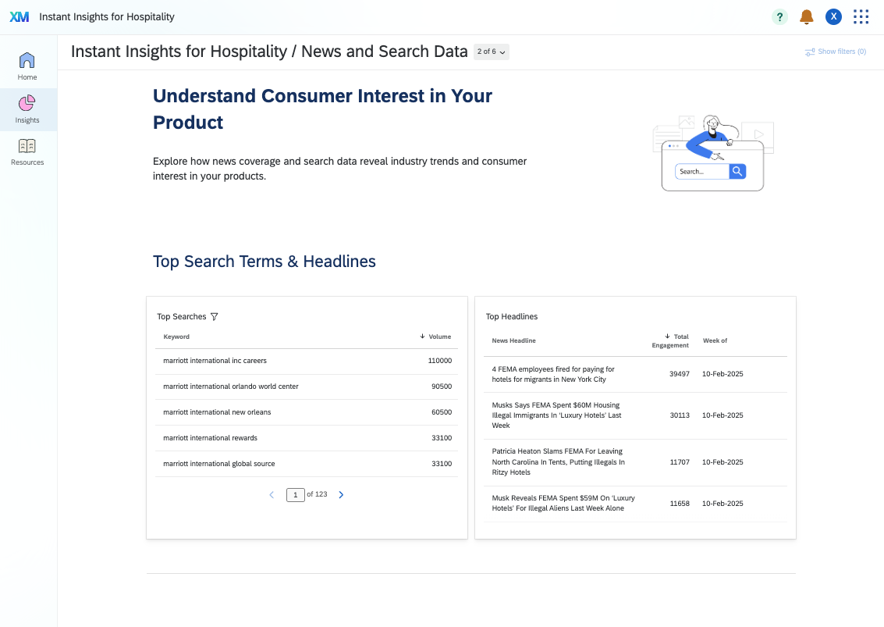Open the notifications bell
This screenshot has width=884, height=627.
click(807, 17)
